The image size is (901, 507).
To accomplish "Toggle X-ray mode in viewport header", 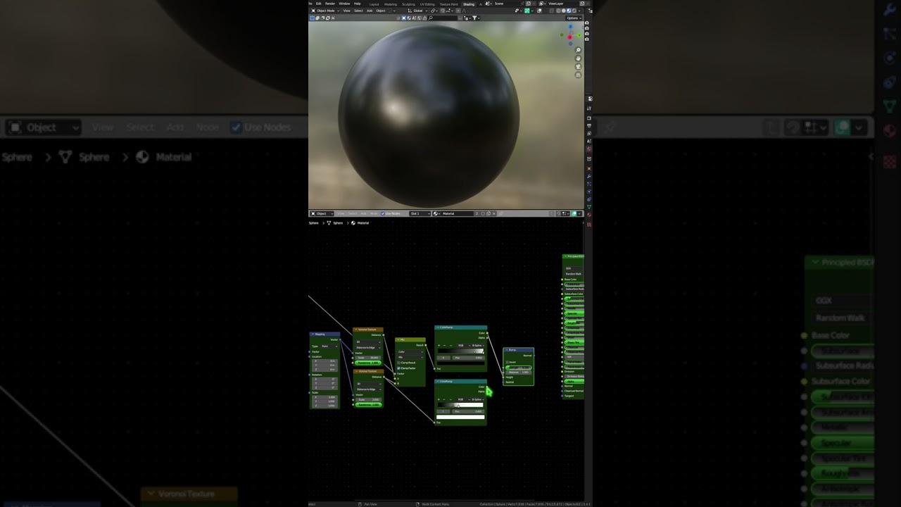I will click(x=551, y=11).
